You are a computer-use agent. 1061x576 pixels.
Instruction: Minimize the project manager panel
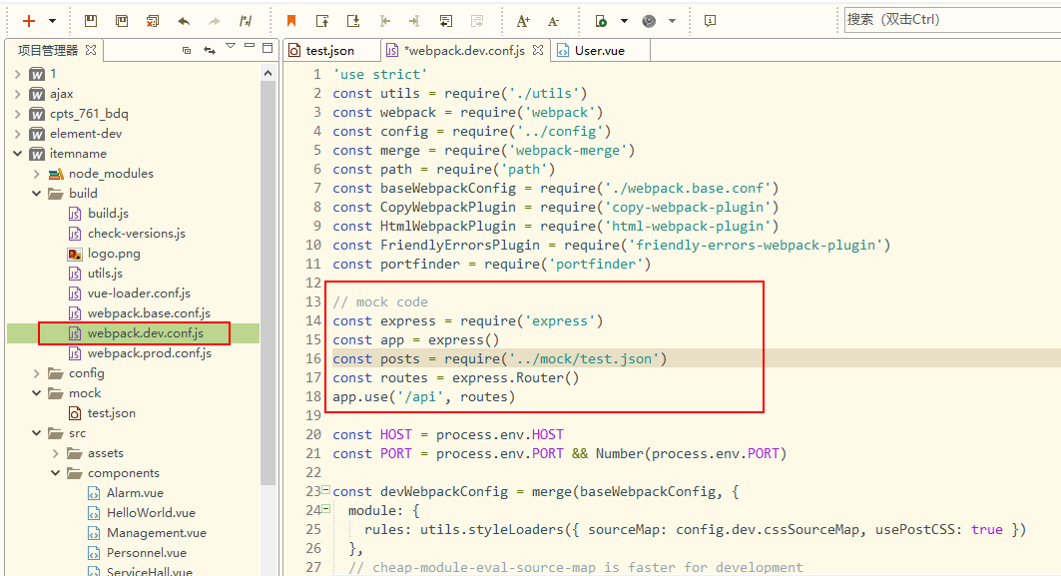pyautogui.click(x=250, y=46)
